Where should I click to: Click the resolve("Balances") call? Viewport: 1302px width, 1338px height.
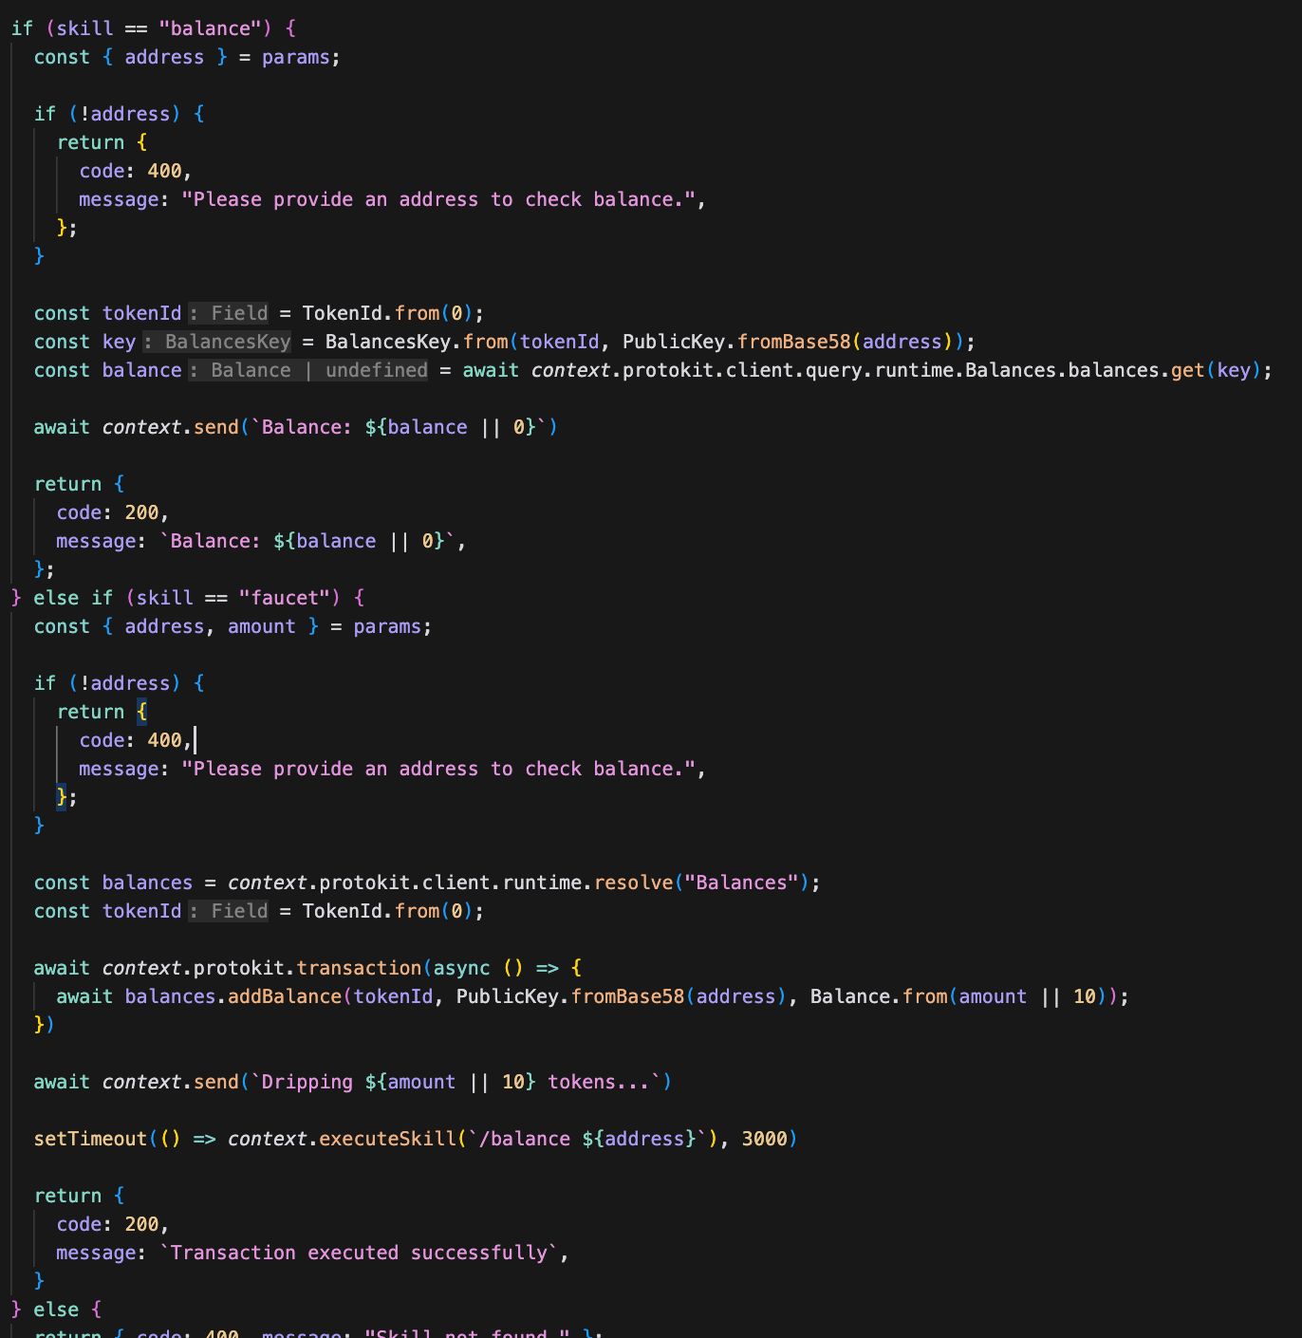(x=701, y=883)
